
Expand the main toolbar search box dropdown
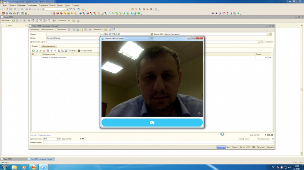(x=65, y=9)
